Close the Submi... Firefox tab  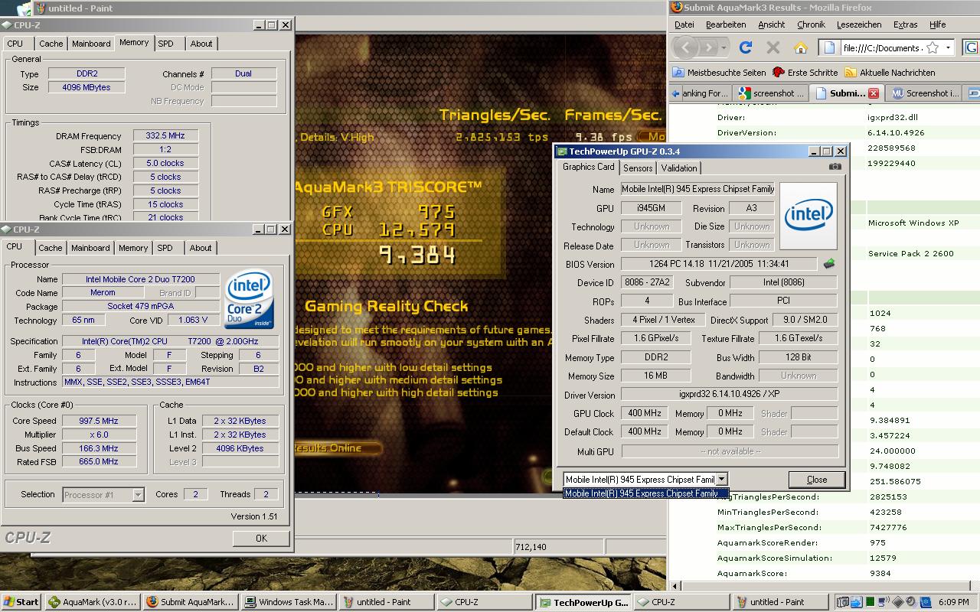click(873, 93)
